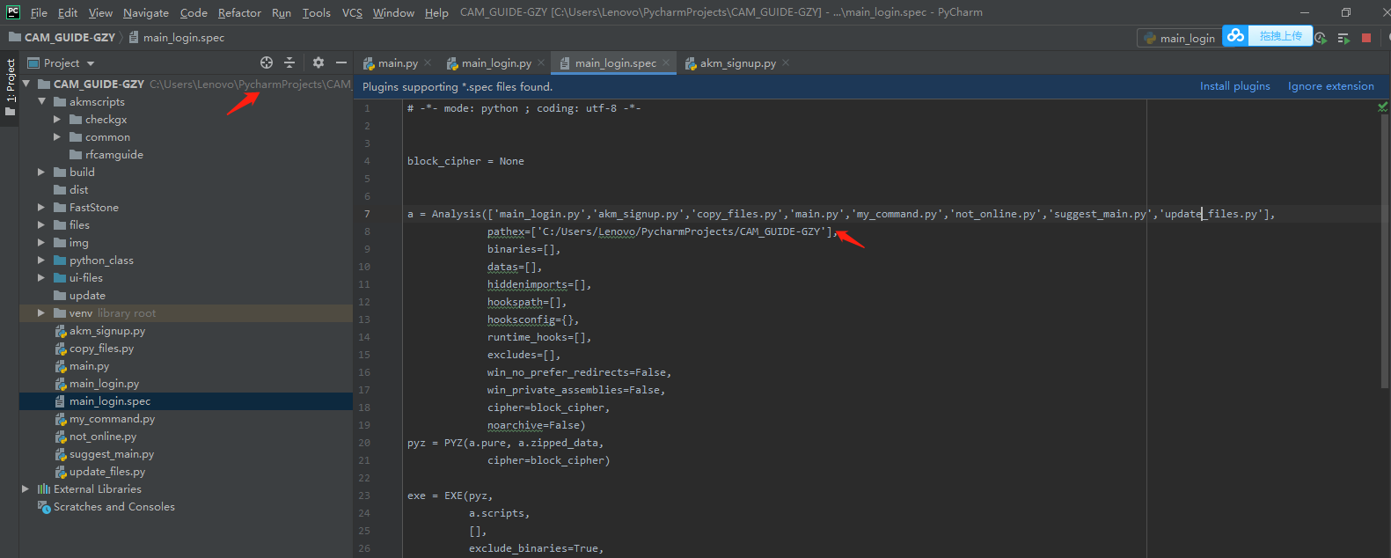Open the Window menu
This screenshot has height=558, width=1391.
pos(393,12)
